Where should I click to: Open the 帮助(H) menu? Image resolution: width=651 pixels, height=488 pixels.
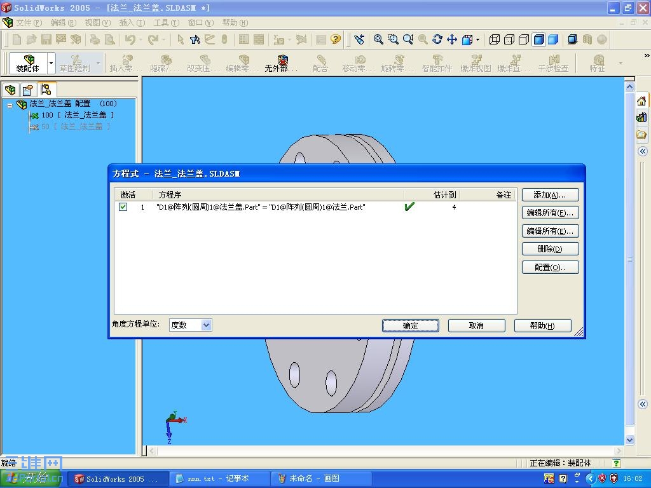click(x=235, y=22)
